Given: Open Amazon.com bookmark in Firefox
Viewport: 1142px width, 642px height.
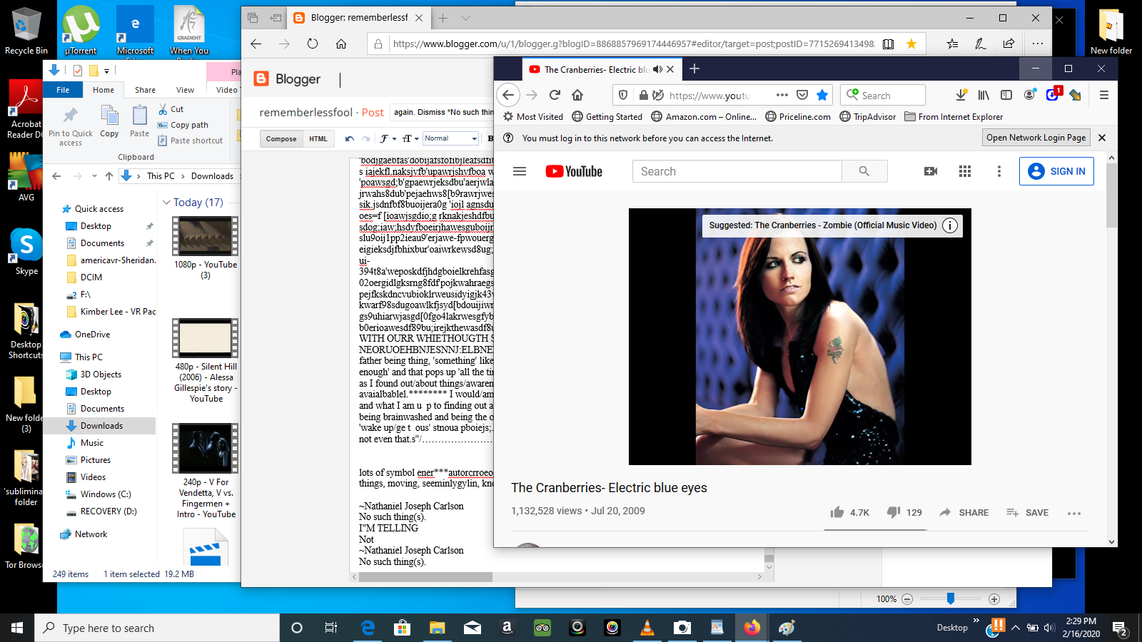Looking at the screenshot, I should (x=703, y=116).
